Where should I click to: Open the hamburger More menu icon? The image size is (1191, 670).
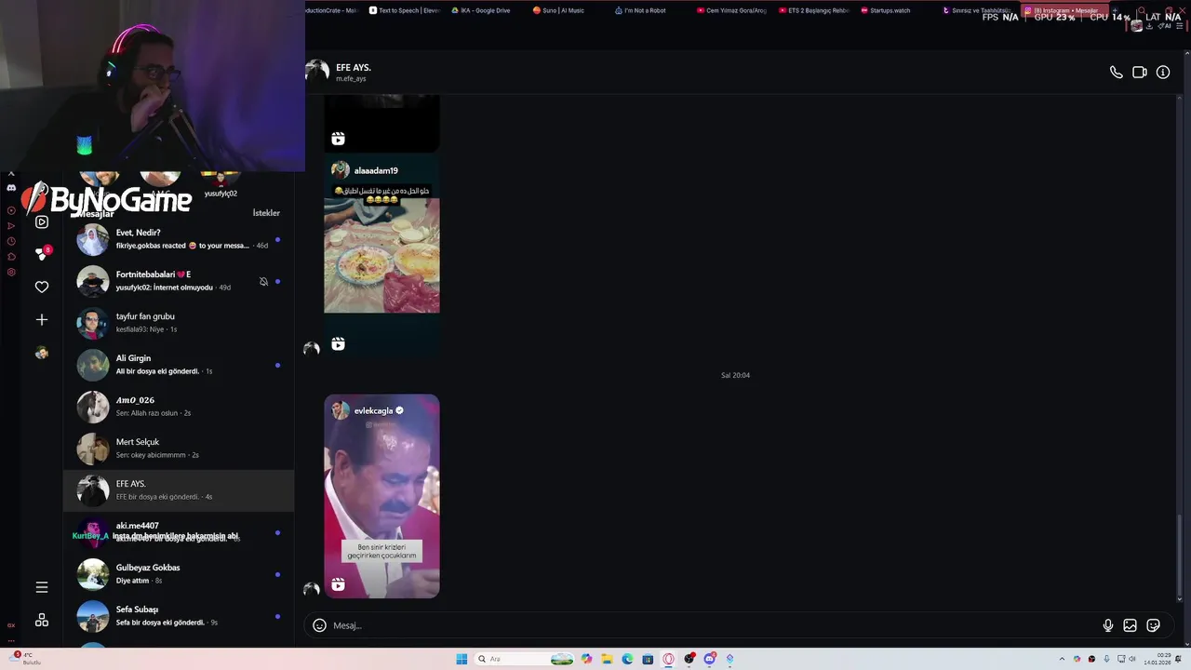42,587
